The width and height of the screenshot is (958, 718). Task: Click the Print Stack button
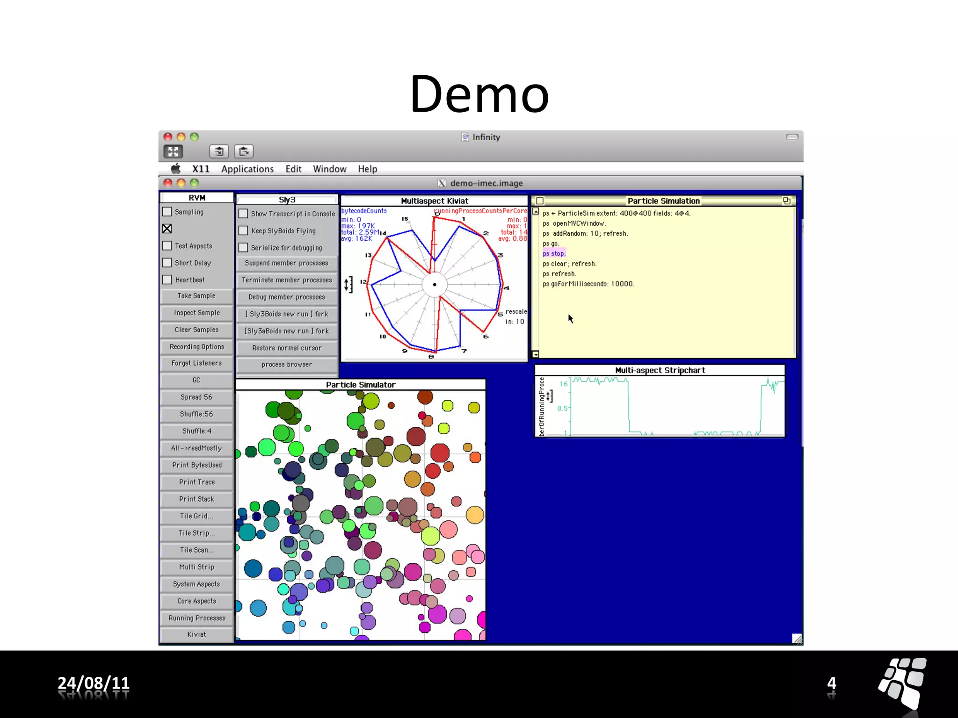click(x=197, y=499)
